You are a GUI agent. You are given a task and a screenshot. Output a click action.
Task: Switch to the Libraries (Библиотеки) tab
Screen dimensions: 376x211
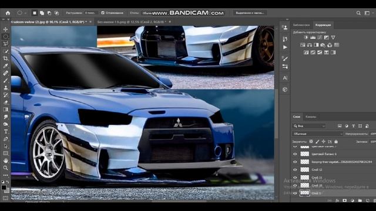click(301, 25)
